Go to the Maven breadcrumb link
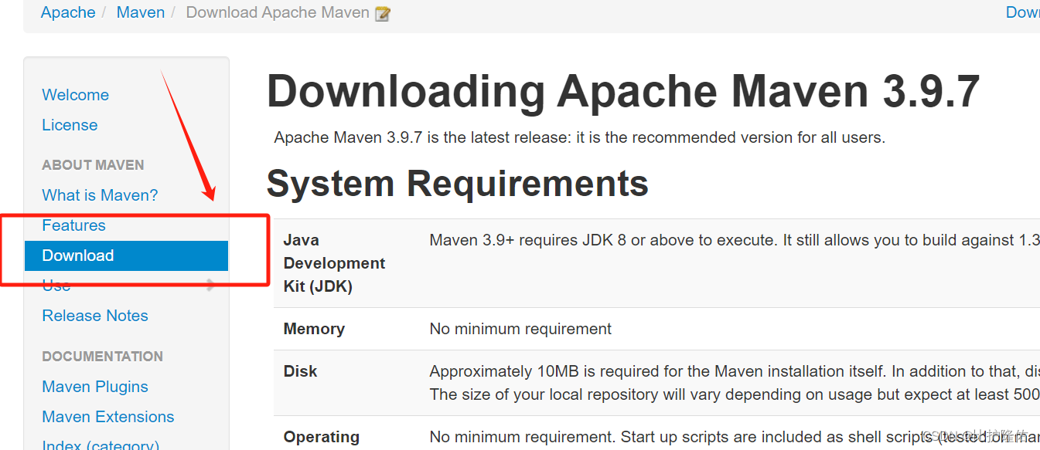 point(141,12)
